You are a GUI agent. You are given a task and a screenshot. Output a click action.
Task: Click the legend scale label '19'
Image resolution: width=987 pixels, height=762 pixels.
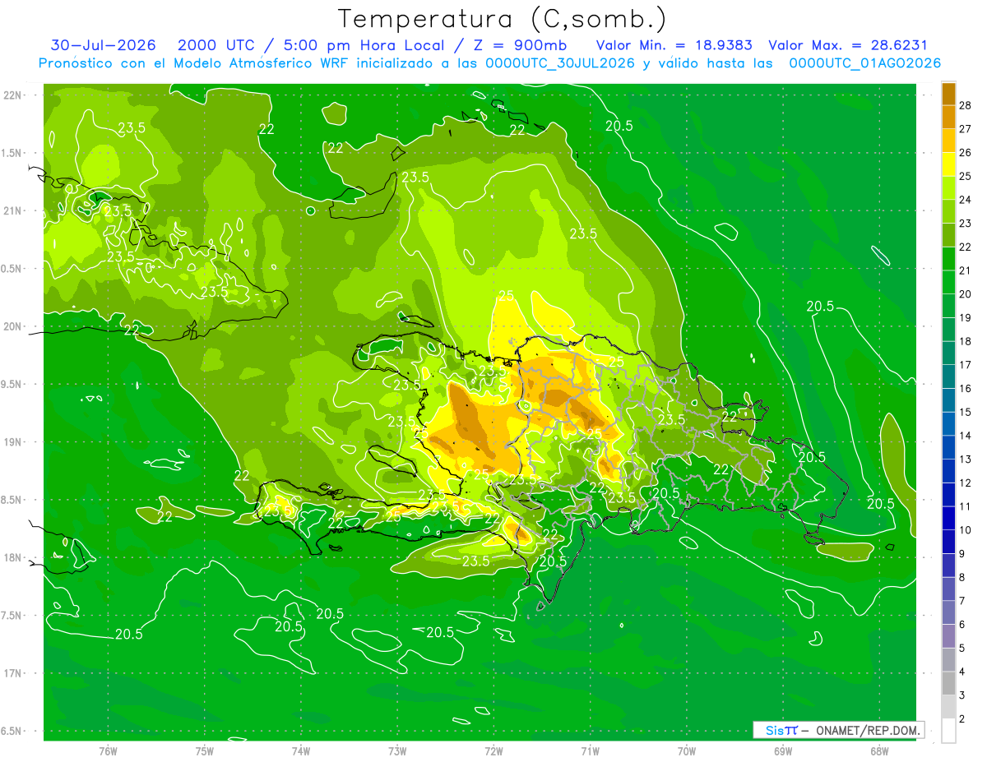pyautogui.click(x=965, y=317)
